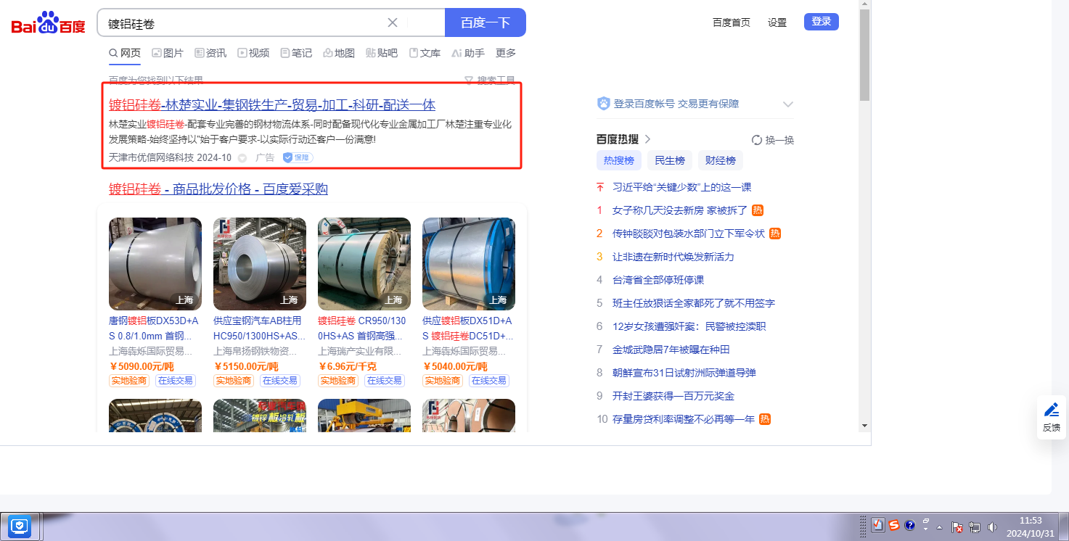
Task: Open the 供应宝钢汽车AB柱用 product title
Action: [260, 329]
